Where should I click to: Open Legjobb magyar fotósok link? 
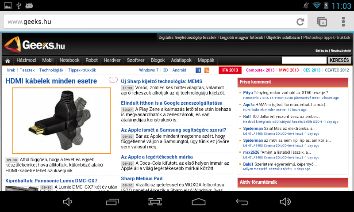241,38
